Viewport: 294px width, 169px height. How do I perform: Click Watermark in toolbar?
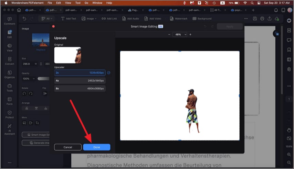coord(179,19)
